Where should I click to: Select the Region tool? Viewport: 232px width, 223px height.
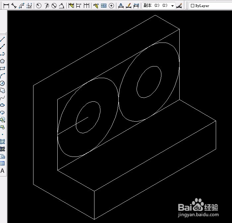coord(3,156)
